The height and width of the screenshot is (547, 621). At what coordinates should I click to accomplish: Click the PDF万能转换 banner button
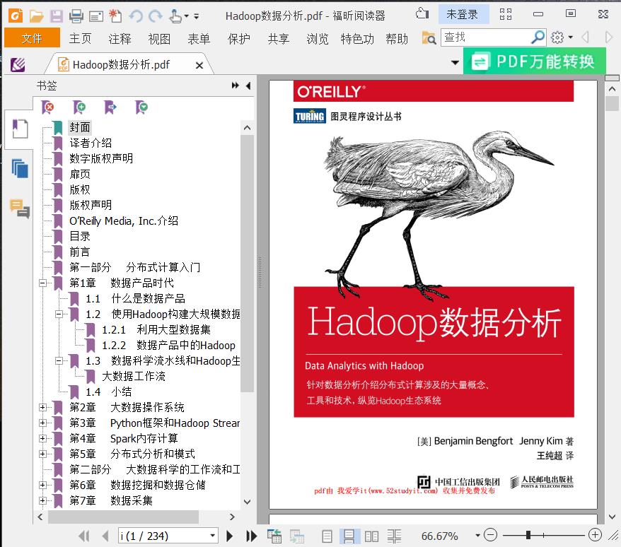pyautogui.click(x=534, y=61)
